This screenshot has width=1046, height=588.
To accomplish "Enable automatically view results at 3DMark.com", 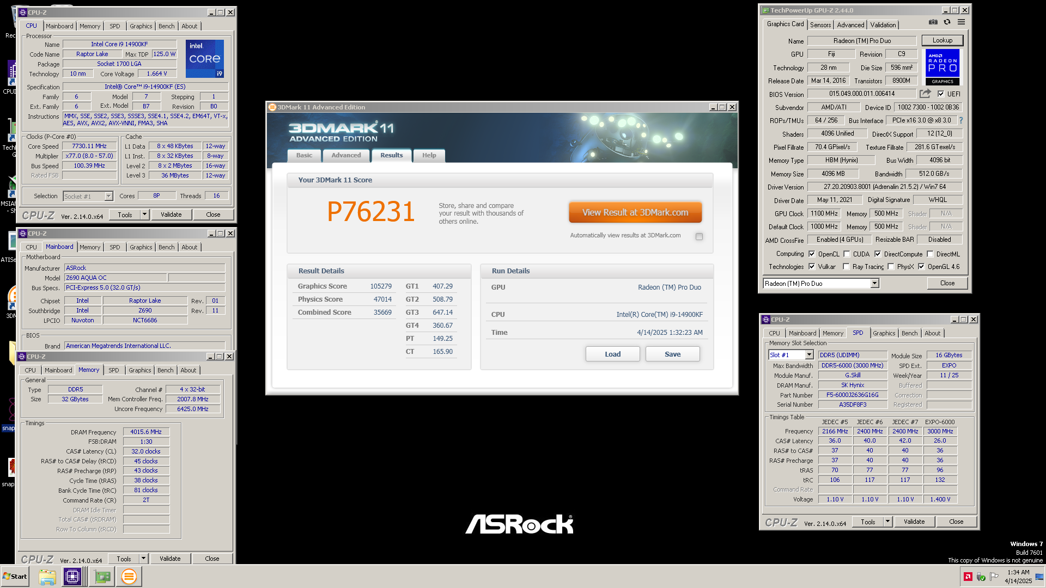I will 699,236.
